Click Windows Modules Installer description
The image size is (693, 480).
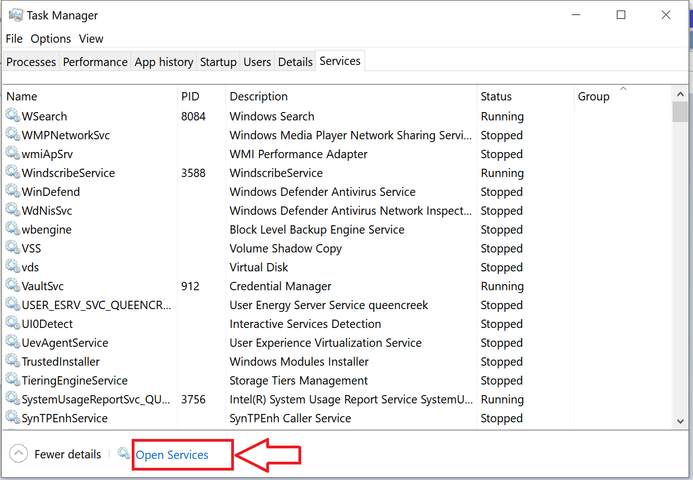299,362
